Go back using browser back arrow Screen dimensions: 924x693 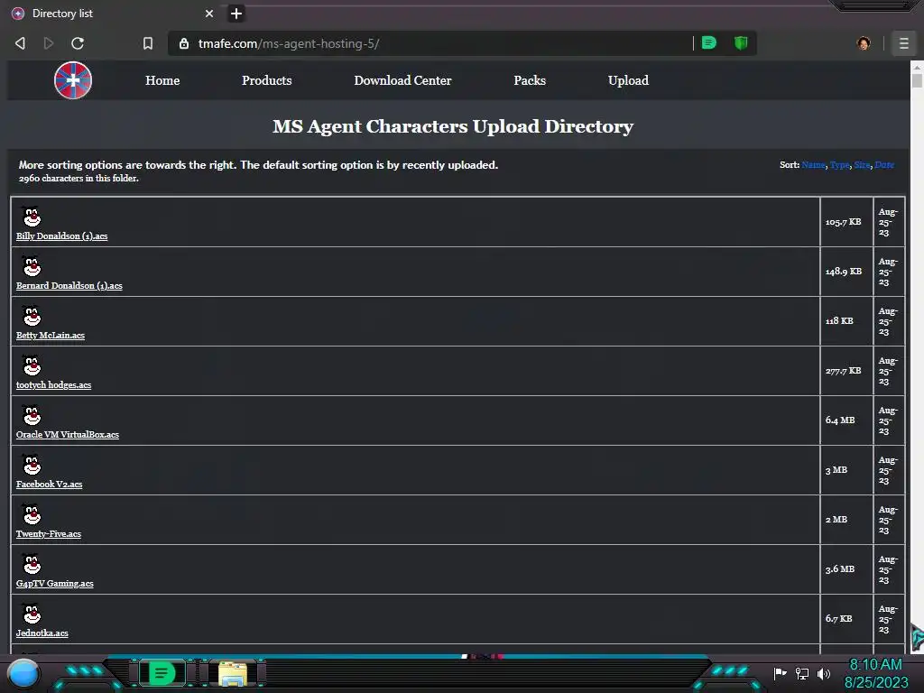[x=21, y=43]
